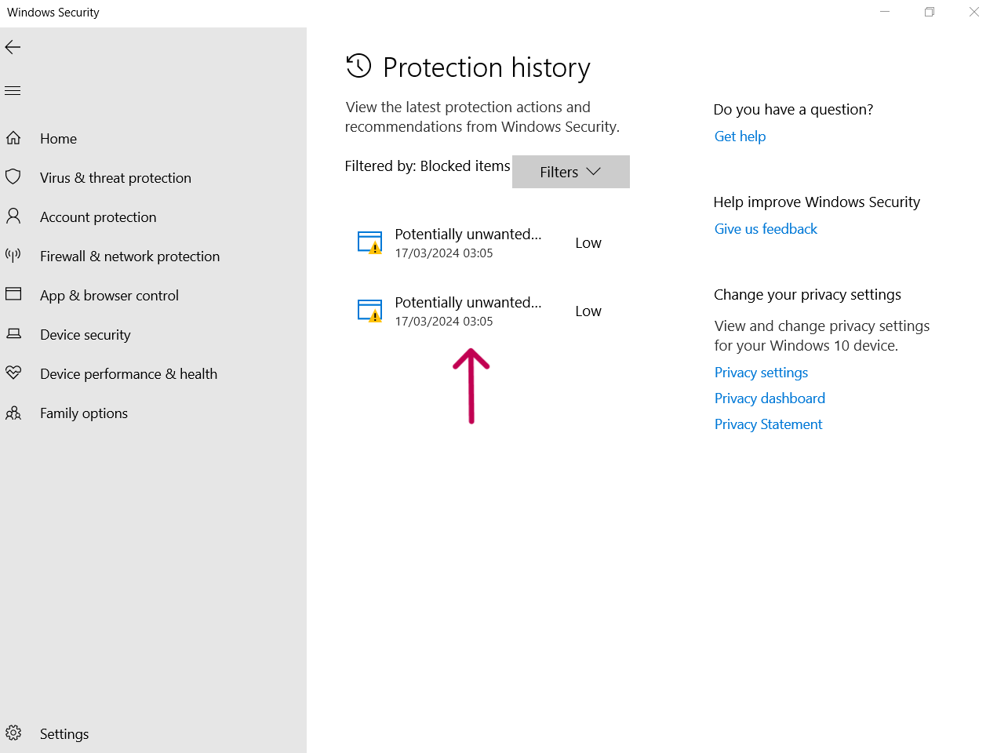Click the Device security laptop icon
997x753 pixels.
13,333
